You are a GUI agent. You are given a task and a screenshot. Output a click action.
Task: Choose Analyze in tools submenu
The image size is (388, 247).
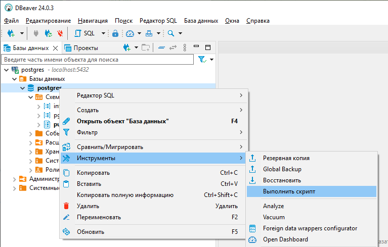coord(312,206)
